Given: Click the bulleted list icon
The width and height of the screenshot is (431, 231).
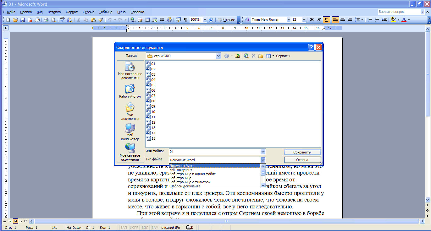Looking at the screenshot, I should pyautogui.click(x=377, y=20).
